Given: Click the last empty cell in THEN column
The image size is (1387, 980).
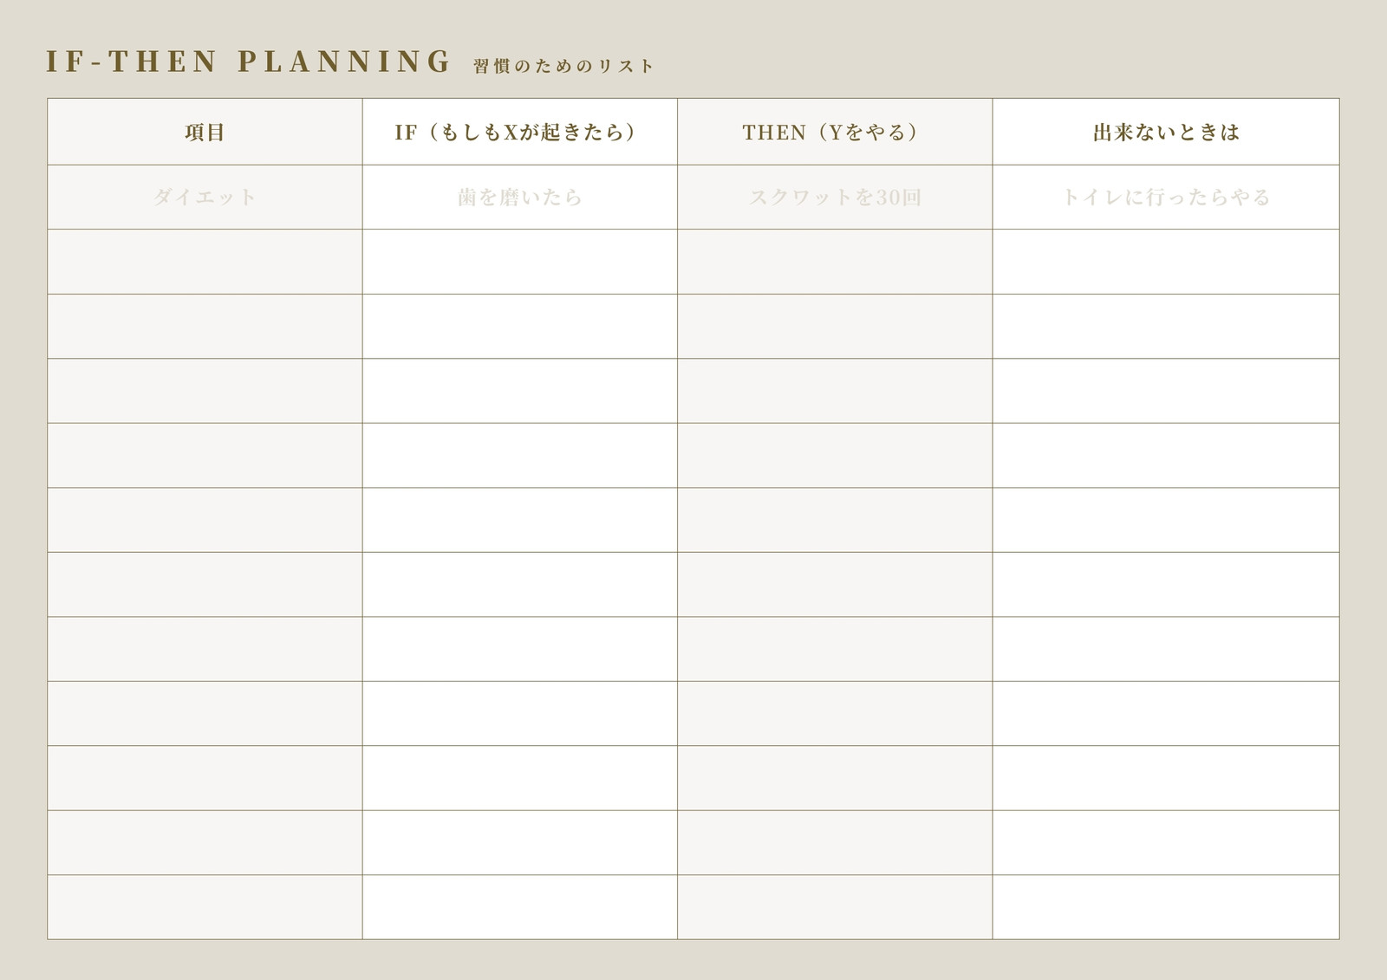Looking at the screenshot, I should point(835,907).
